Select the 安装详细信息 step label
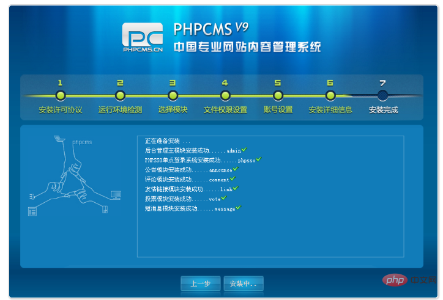Image resolution: width=443 pixels, height=300 pixels. [330, 110]
